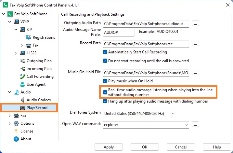
Task: Uncheck Automatically Start Call Recording
Action: (x=105, y=52)
